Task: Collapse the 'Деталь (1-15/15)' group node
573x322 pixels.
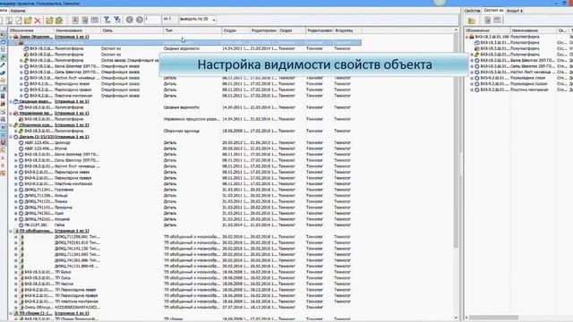Action: [11, 137]
